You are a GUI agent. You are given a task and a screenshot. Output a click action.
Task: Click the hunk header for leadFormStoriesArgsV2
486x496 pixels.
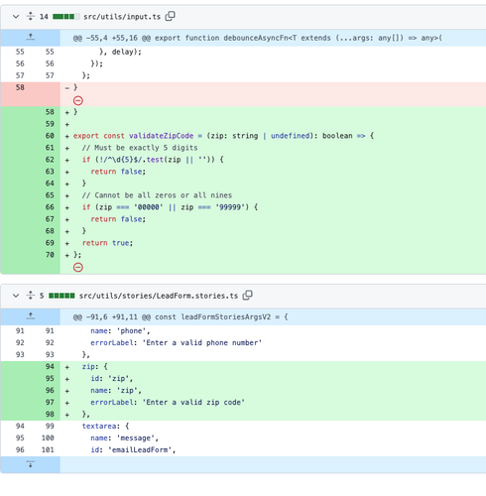(x=181, y=317)
